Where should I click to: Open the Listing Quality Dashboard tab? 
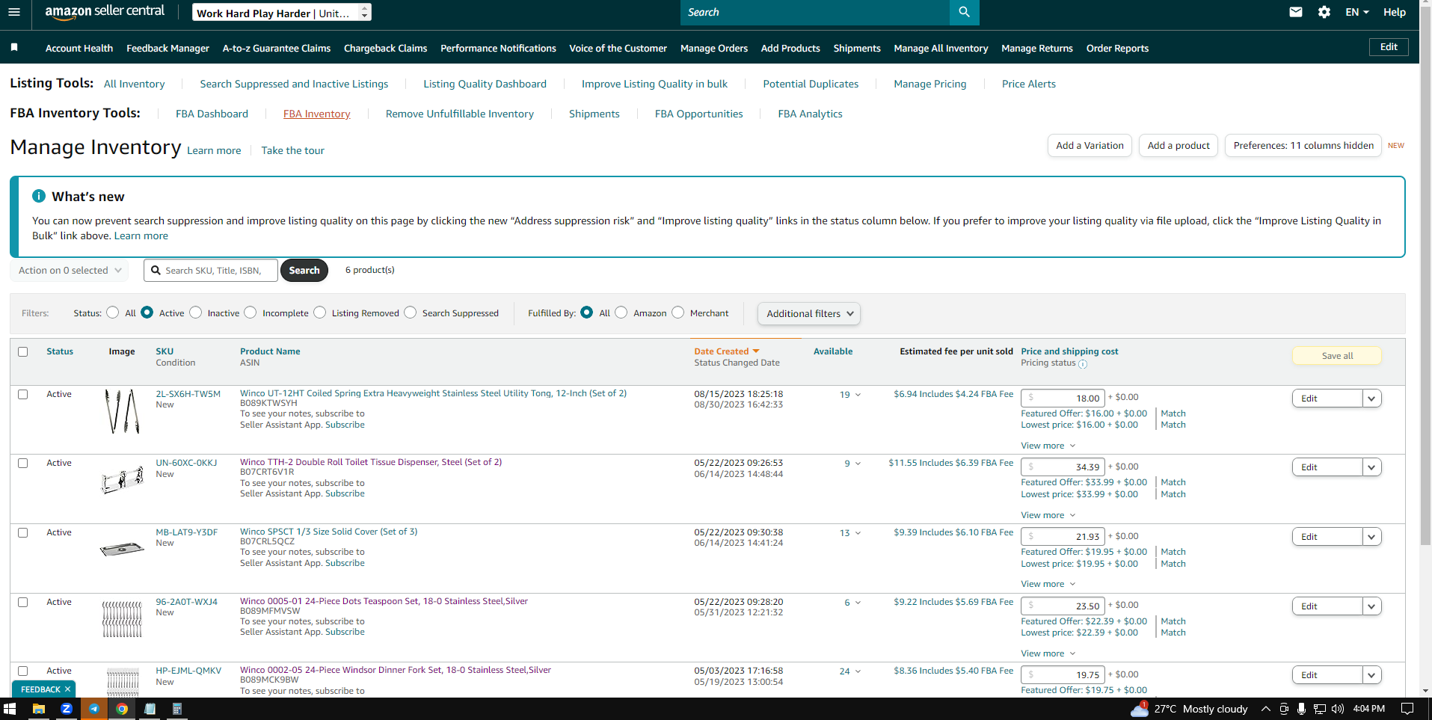(x=485, y=84)
